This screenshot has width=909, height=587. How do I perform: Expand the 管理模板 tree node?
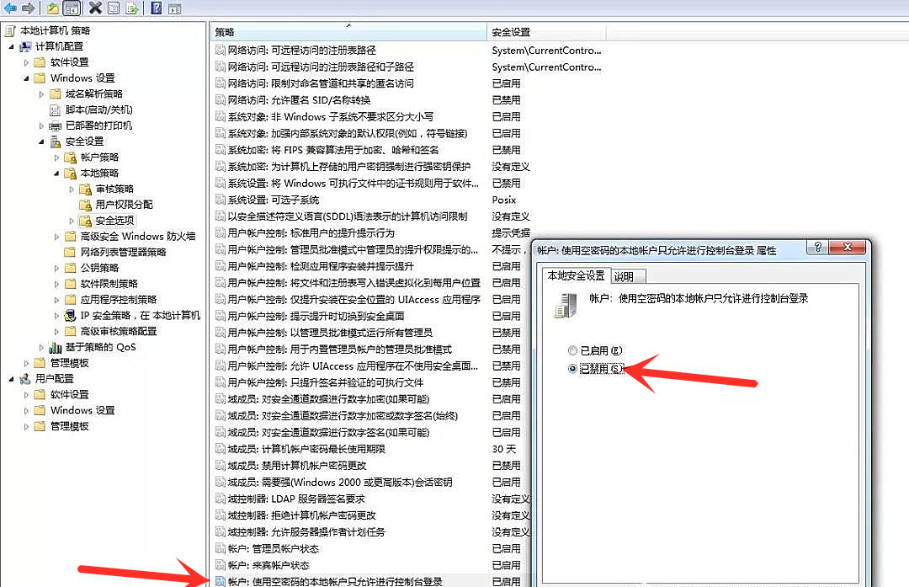coord(26,362)
